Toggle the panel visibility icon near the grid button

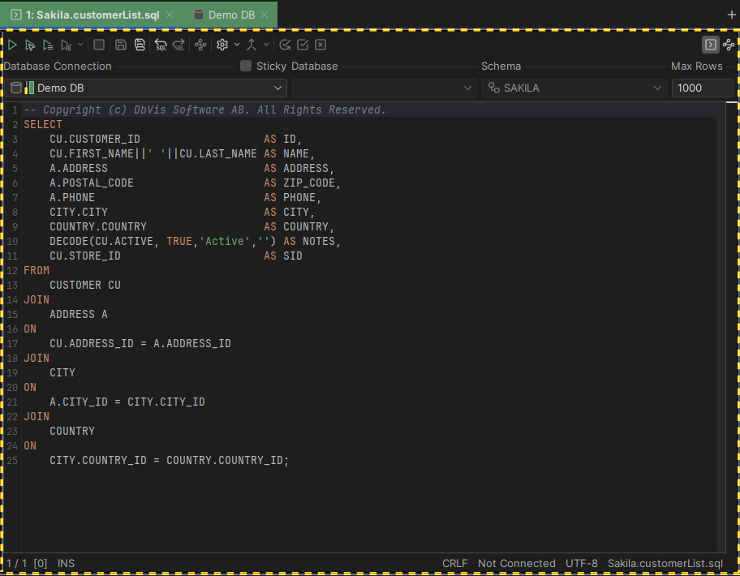pyautogui.click(x=710, y=45)
